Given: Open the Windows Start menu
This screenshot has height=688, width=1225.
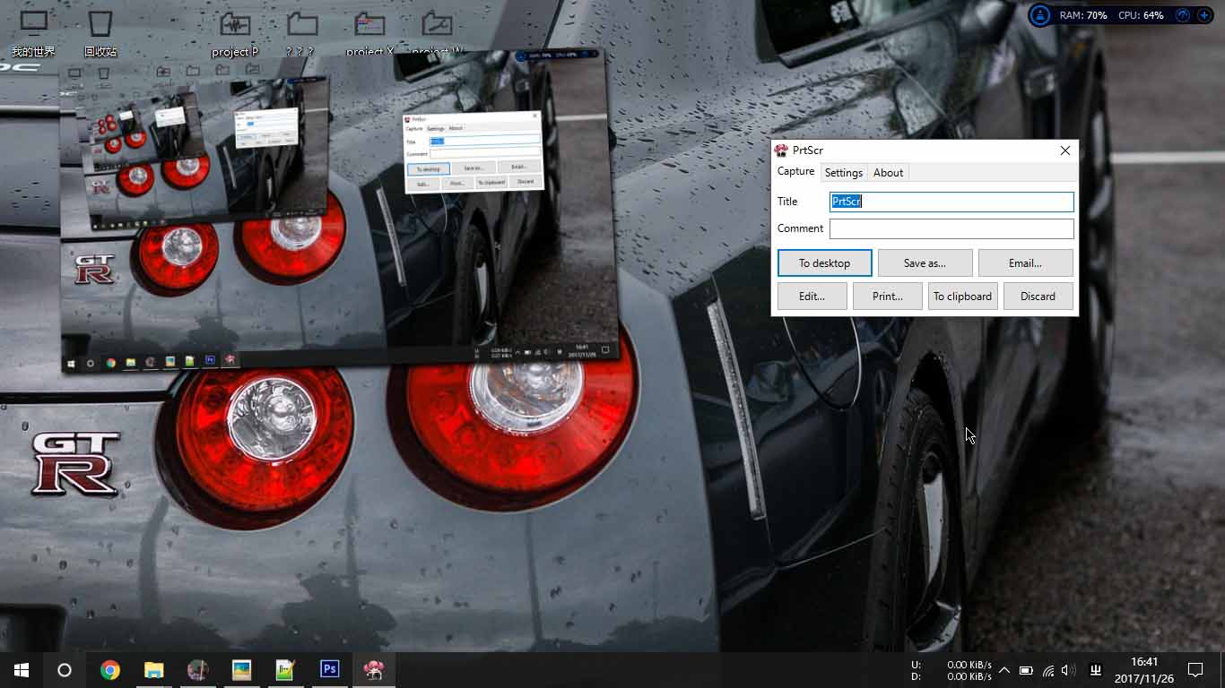Looking at the screenshot, I should pos(22,669).
